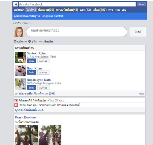This screenshot has width=153, height=145.
Task: Hide friend requests with ซ่อน link
Action: pyautogui.click(x=142, y=94)
